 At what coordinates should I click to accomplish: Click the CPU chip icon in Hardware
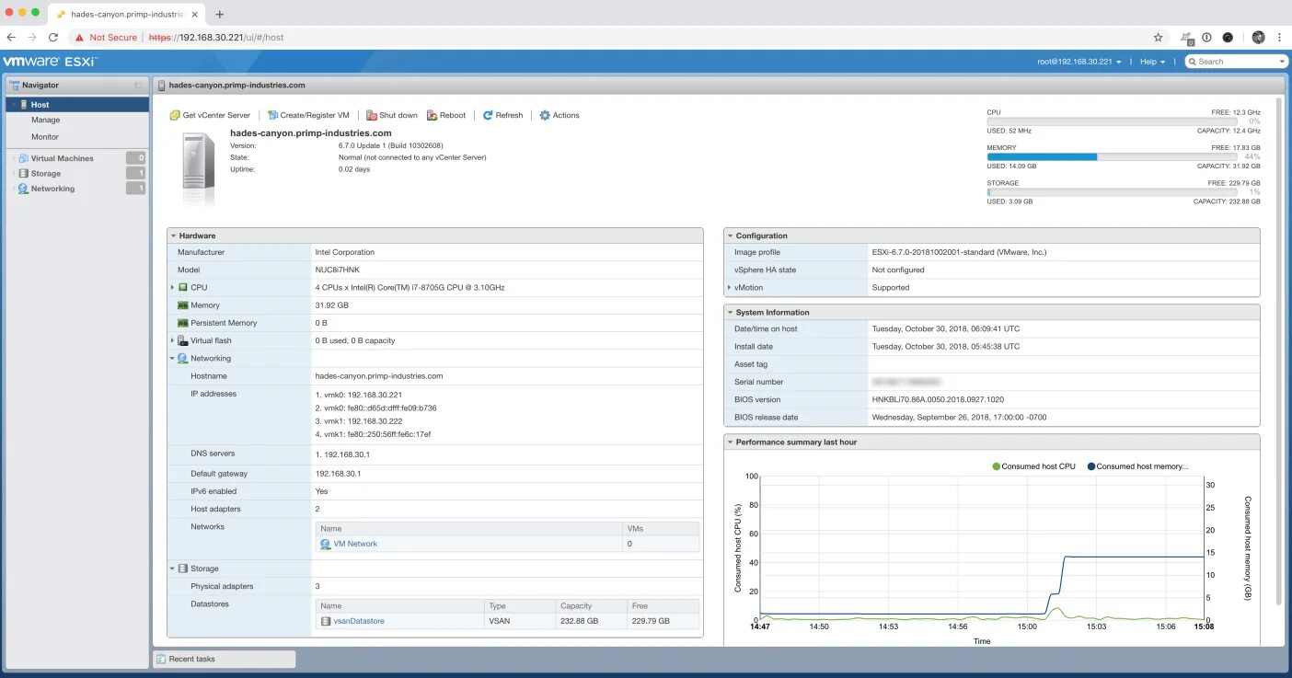183,287
